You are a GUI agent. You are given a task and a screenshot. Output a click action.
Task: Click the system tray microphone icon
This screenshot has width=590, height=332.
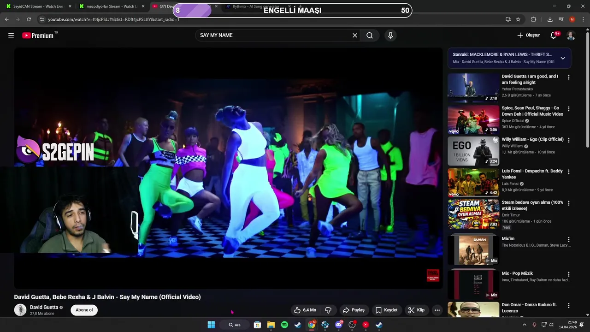coord(534,325)
